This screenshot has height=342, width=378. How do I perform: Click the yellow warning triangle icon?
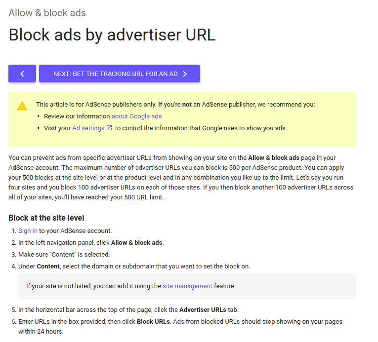pos(22,106)
